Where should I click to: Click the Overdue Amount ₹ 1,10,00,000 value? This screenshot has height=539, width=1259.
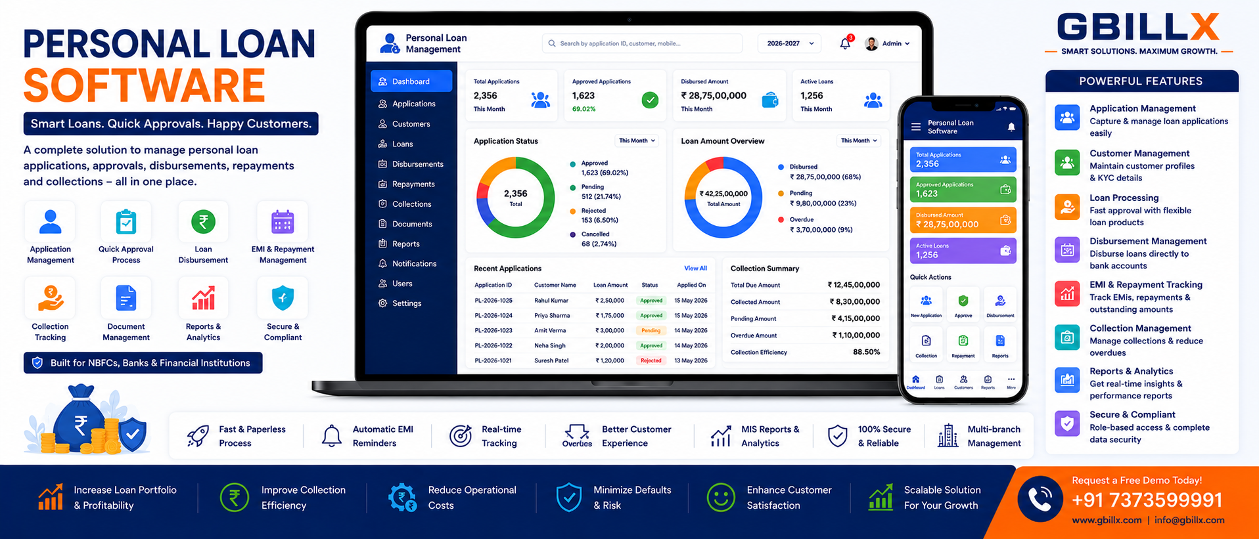point(856,335)
